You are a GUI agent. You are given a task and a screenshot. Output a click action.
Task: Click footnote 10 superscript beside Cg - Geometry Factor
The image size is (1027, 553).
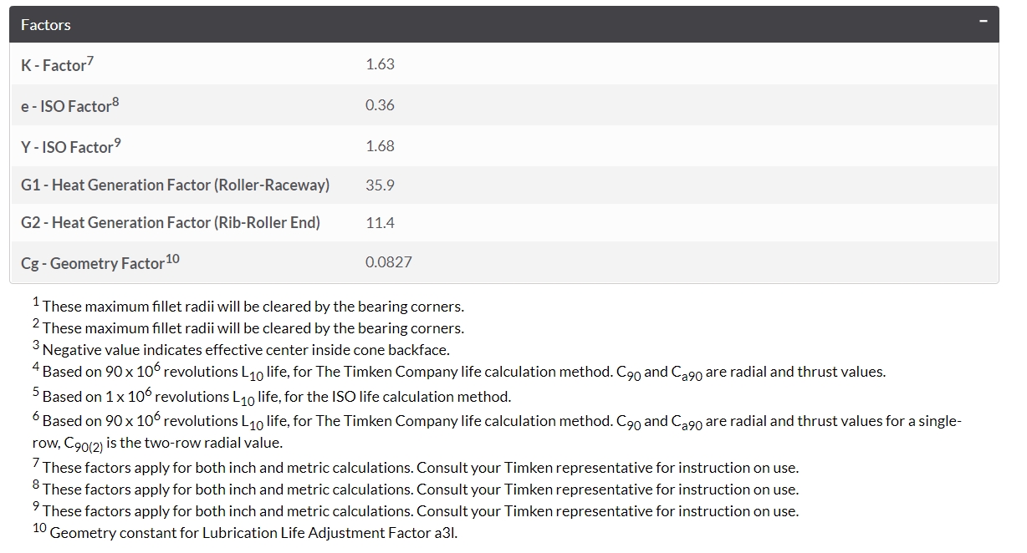[x=172, y=258]
